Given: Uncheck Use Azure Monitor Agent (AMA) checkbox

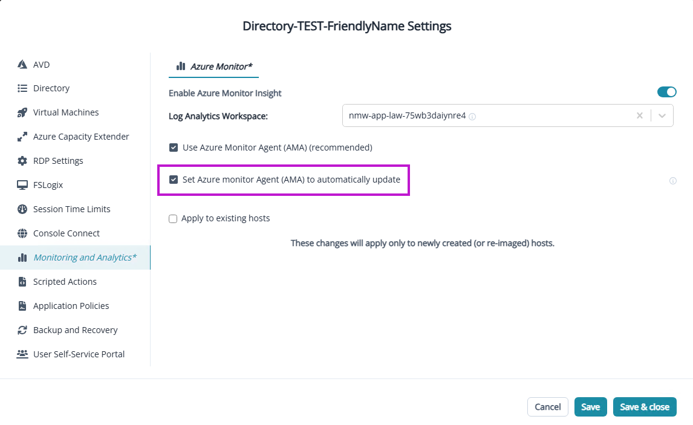Looking at the screenshot, I should [x=174, y=148].
